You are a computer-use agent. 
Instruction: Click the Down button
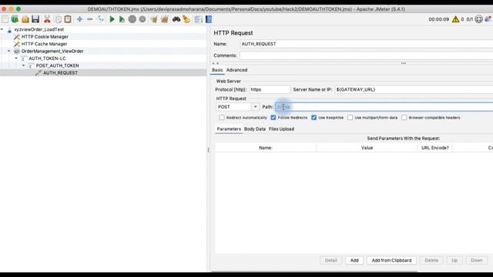click(476, 260)
